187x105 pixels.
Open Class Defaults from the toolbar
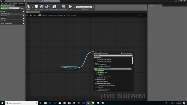tap(63, 7)
